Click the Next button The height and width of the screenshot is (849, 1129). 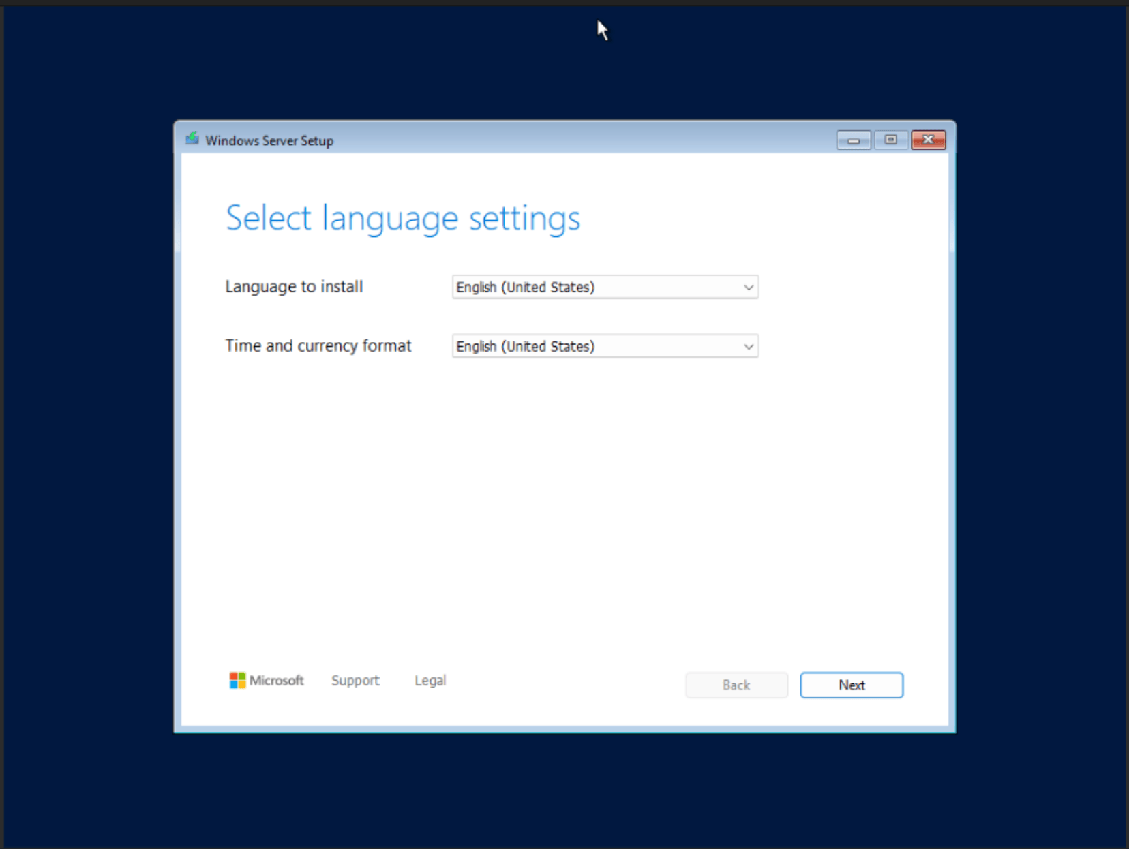point(851,685)
